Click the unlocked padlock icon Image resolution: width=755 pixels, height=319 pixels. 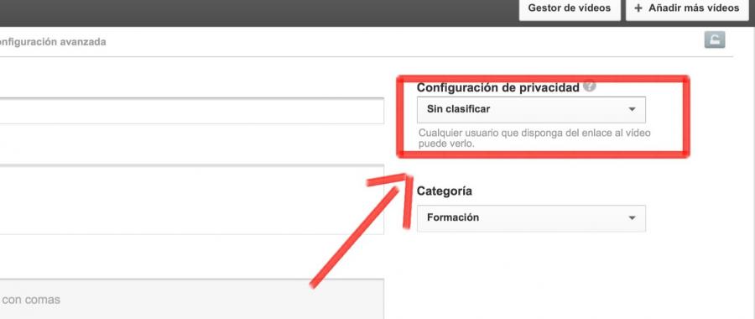click(714, 40)
